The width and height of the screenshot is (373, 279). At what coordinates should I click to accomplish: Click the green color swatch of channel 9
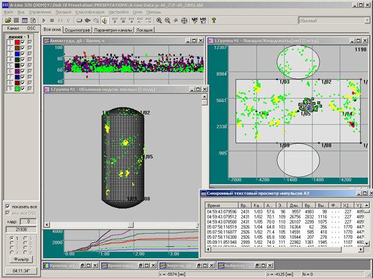click(x=17, y=89)
